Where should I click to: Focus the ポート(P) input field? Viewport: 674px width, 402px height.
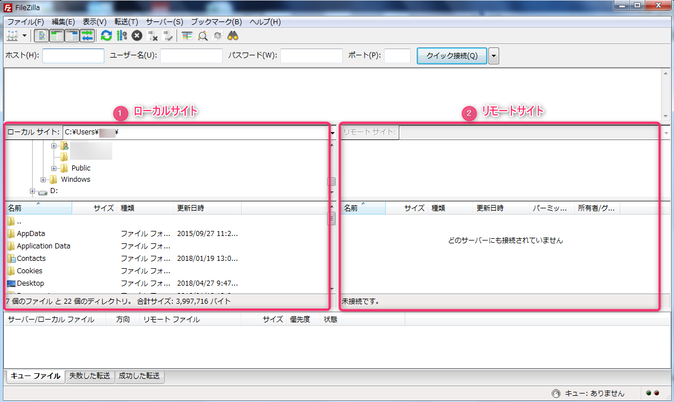click(x=397, y=55)
